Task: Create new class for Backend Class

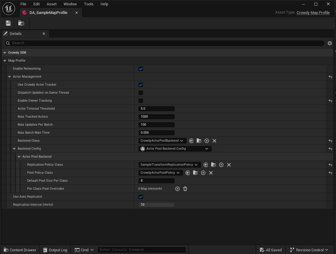Action: click(206, 141)
